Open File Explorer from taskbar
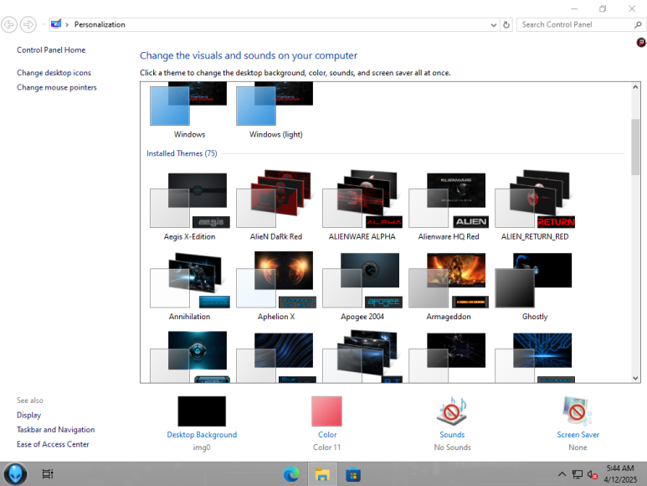 pos(322,474)
